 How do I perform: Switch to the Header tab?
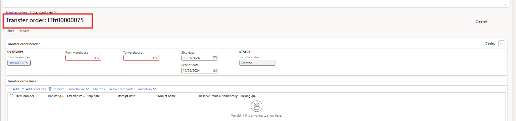(x=24, y=31)
